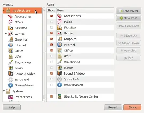Click the Sound & Video icon in Items list
This screenshot has width=144, height=113.
60,73
